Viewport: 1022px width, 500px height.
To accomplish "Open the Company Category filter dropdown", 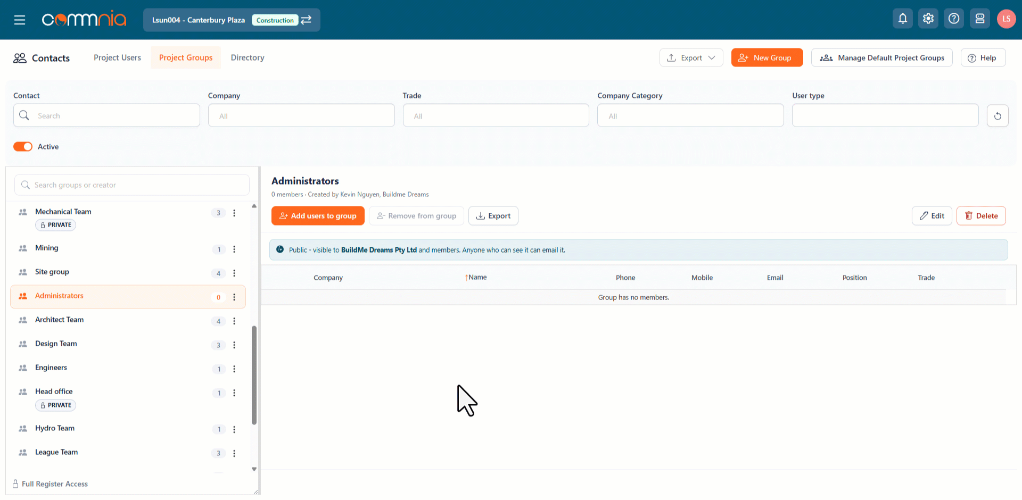I will click(690, 115).
